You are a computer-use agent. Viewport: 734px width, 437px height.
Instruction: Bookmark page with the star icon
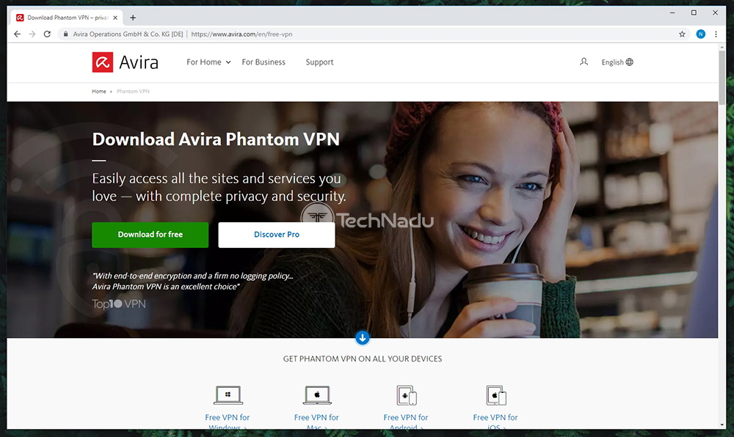682,34
